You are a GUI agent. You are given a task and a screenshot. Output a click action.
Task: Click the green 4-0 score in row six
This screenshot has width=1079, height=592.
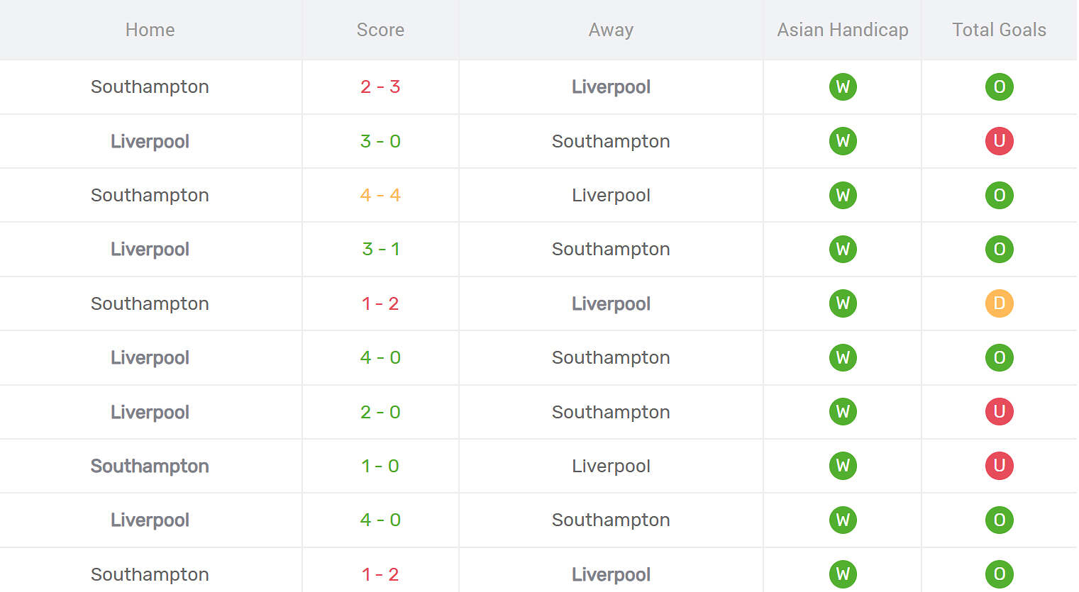(380, 357)
